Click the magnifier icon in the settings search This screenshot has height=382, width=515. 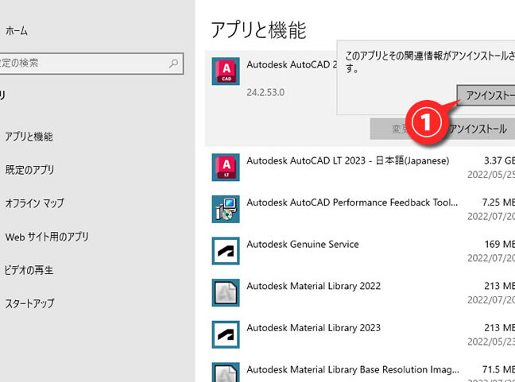tap(174, 63)
